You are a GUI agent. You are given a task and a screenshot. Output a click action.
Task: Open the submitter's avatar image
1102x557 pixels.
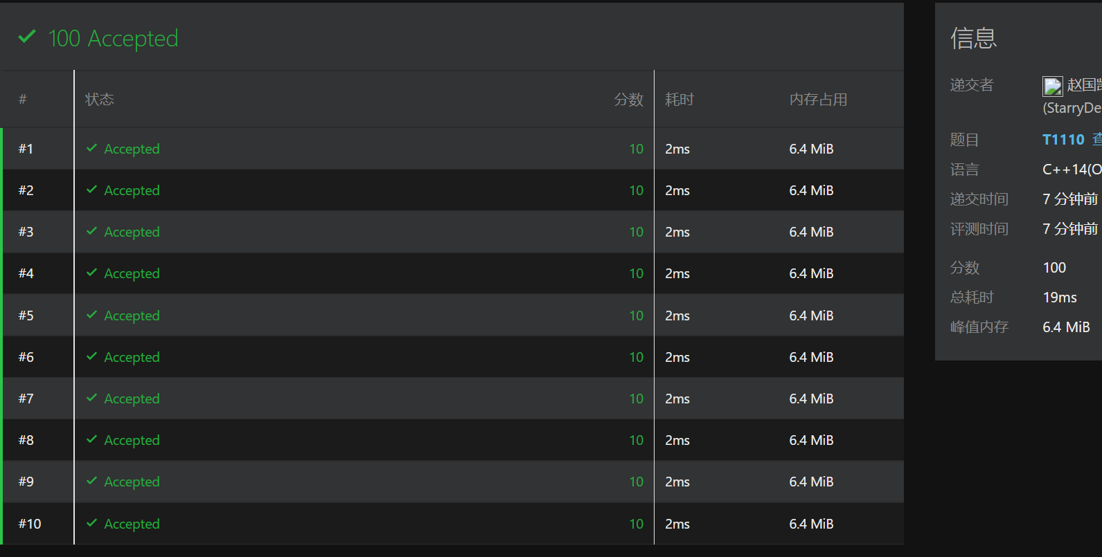pos(1052,86)
